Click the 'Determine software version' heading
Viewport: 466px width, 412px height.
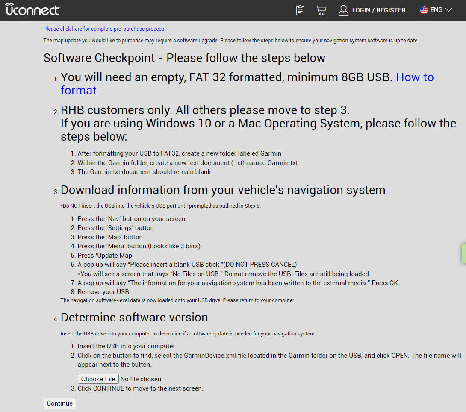click(x=134, y=317)
